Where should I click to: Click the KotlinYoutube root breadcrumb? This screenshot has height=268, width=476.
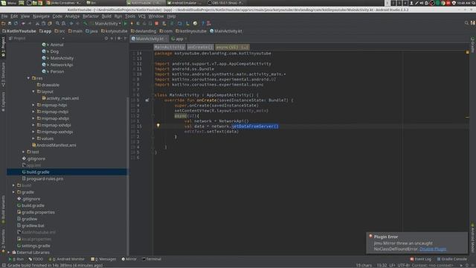pos(19,31)
